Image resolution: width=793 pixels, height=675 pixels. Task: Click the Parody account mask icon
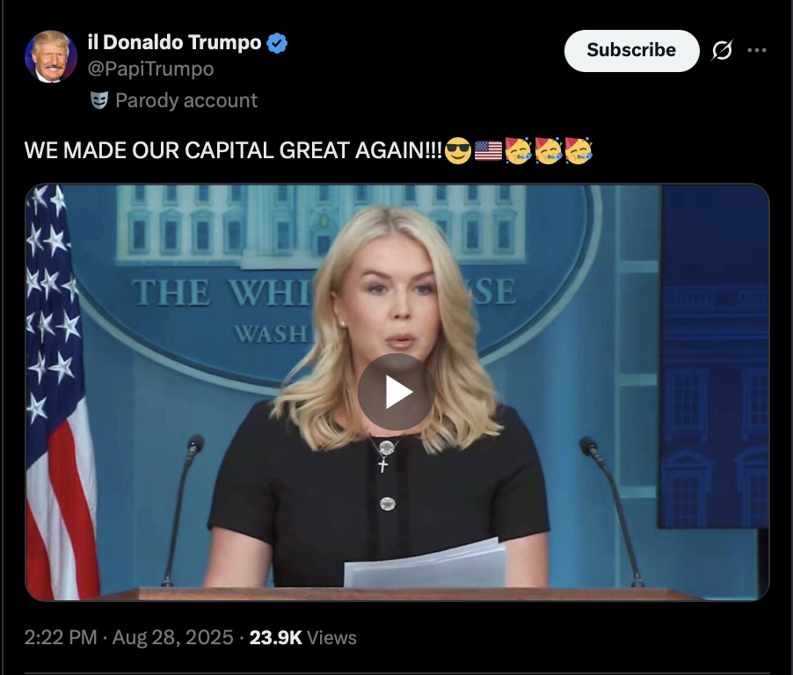[99, 100]
